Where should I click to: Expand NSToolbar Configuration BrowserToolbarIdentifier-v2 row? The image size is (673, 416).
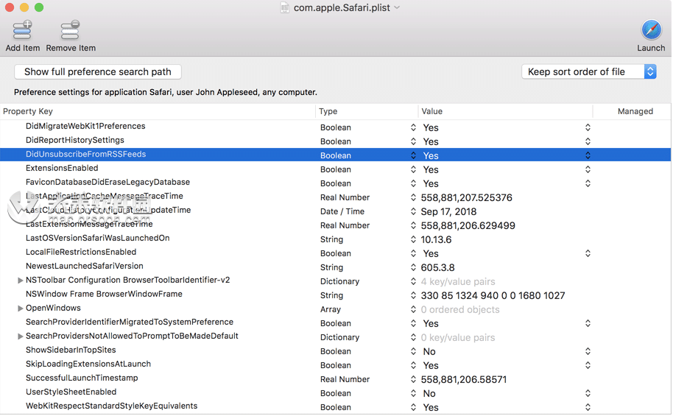21,281
